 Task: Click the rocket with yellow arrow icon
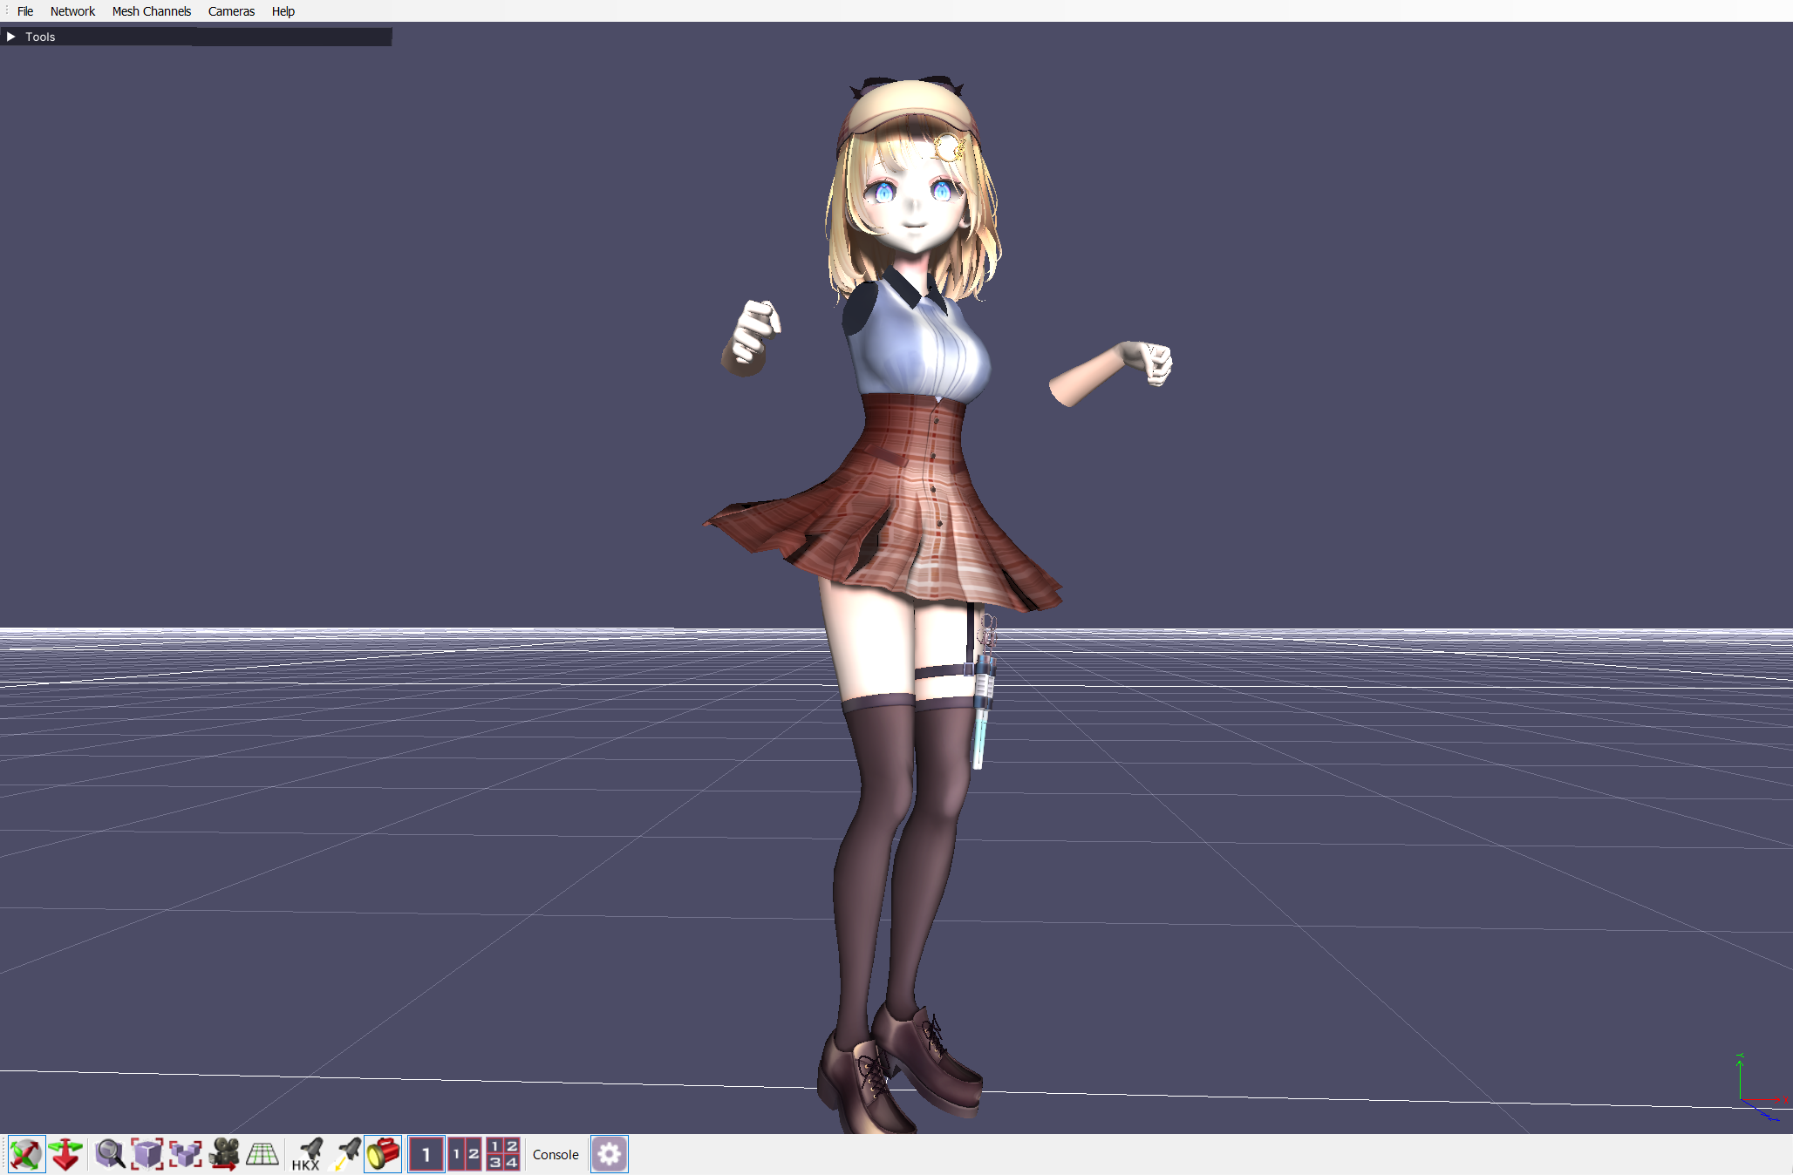click(x=346, y=1154)
